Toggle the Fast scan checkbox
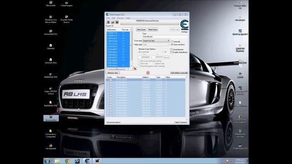 (139, 64)
